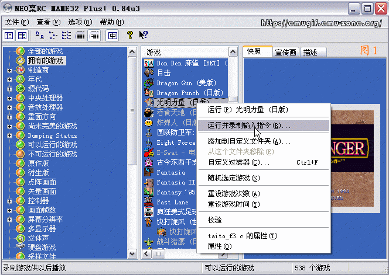Choose 重设游戏时间 in context menu
Image resolution: width=389 pixels, height=275 pixels.
coord(264,204)
